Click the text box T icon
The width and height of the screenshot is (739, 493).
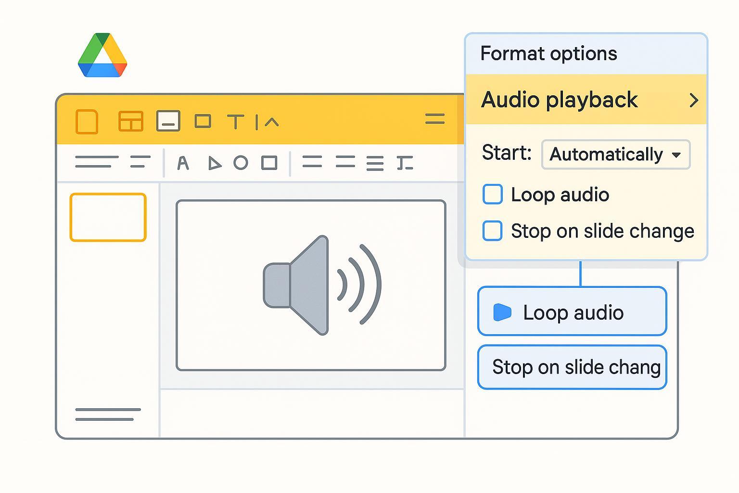coord(235,122)
